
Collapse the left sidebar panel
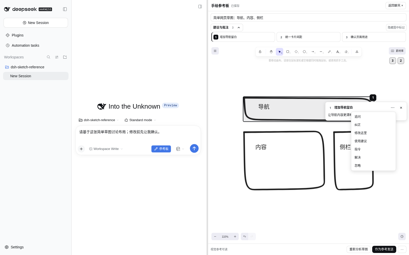[65, 9]
